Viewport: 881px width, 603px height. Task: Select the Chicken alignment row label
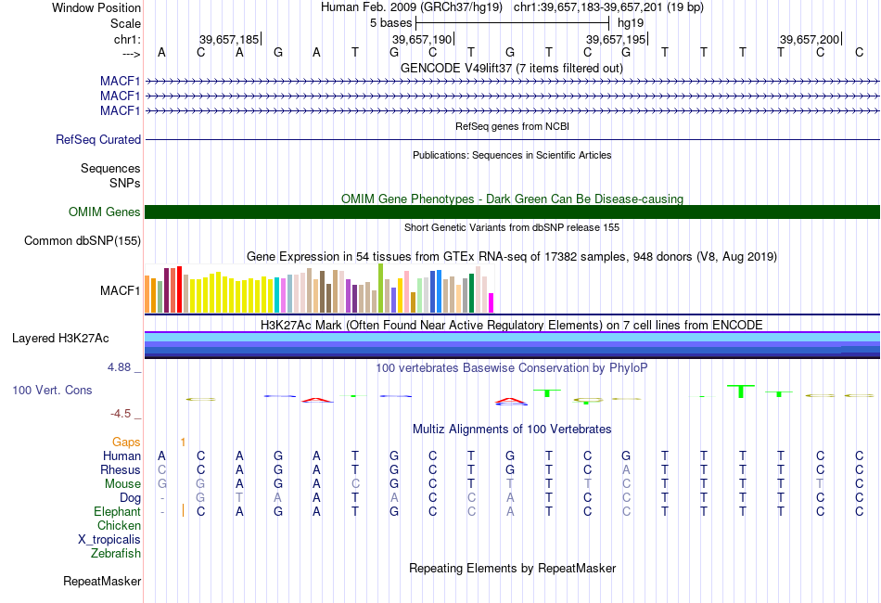point(119,525)
